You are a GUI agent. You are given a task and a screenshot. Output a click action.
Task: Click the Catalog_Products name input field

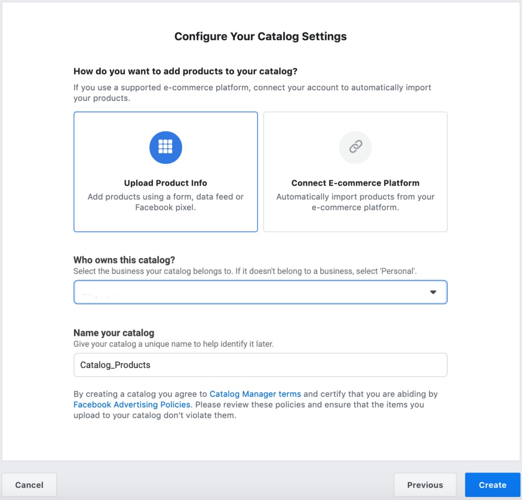pyautogui.click(x=260, y=365)
